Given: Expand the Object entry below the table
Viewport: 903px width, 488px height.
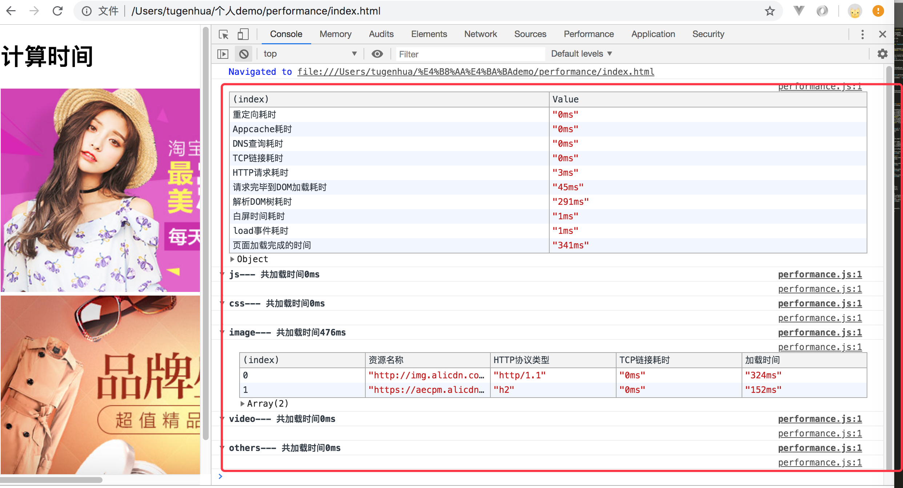Looking at the screenshot, I should tap(232, 259).
